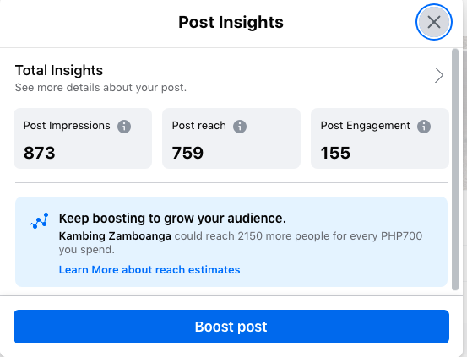This screenshot has width=467, height=357.
Task: Click the 155 engagement value
Action: click(335, 153)
